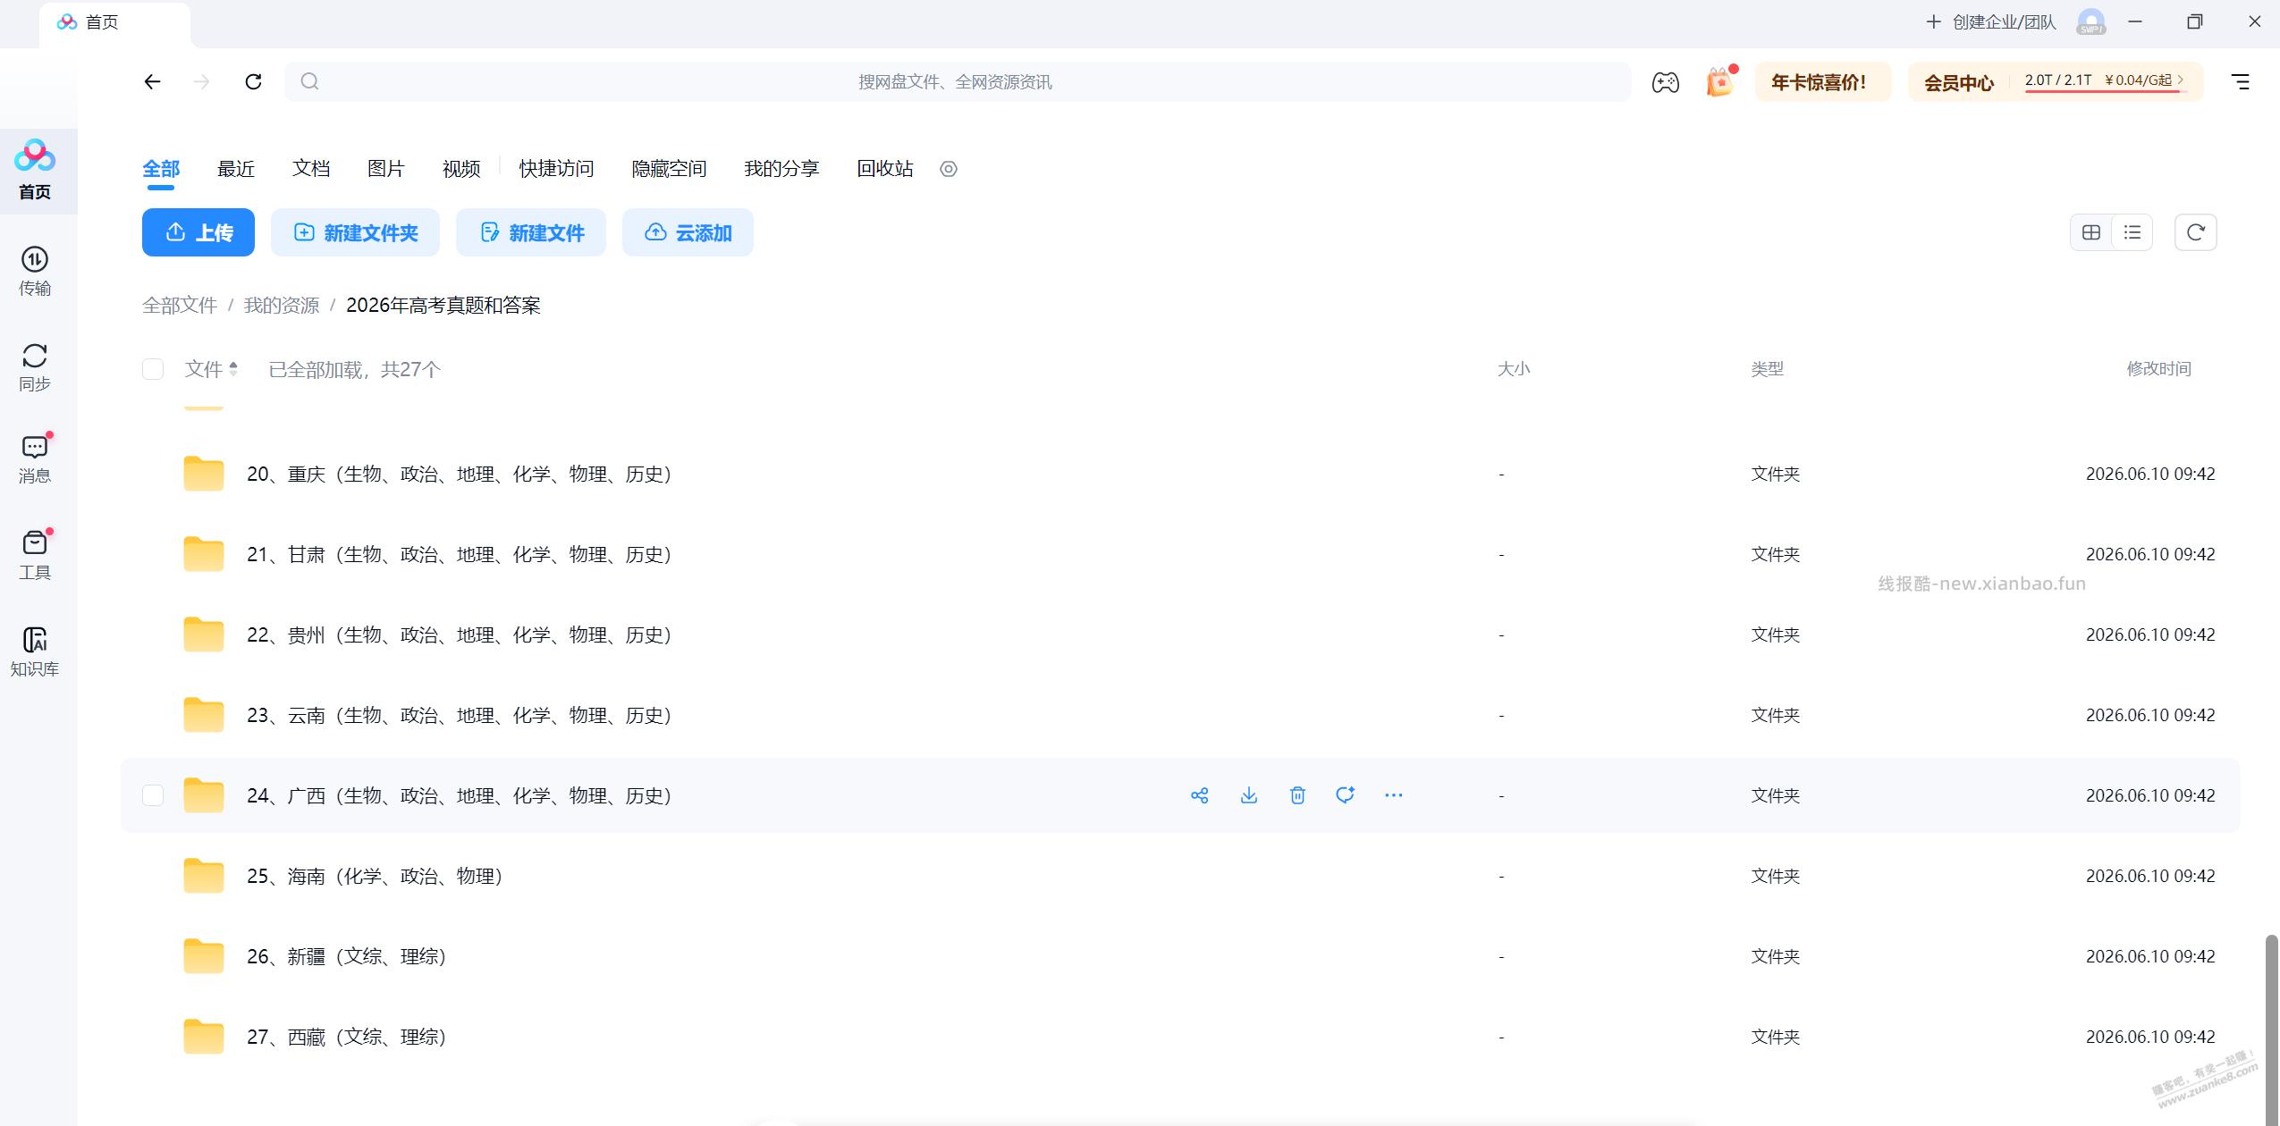Screen dimensions: 2280x1126
Task: Open the game controller icon
Action: [x=1665, y=82]
